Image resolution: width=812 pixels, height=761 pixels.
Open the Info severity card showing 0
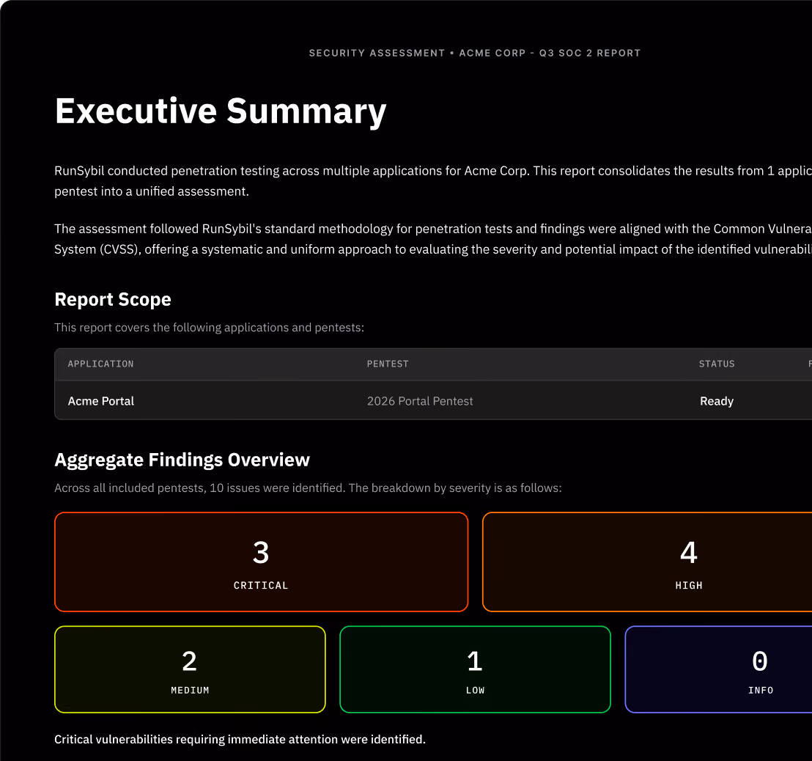tap(719, 669)
